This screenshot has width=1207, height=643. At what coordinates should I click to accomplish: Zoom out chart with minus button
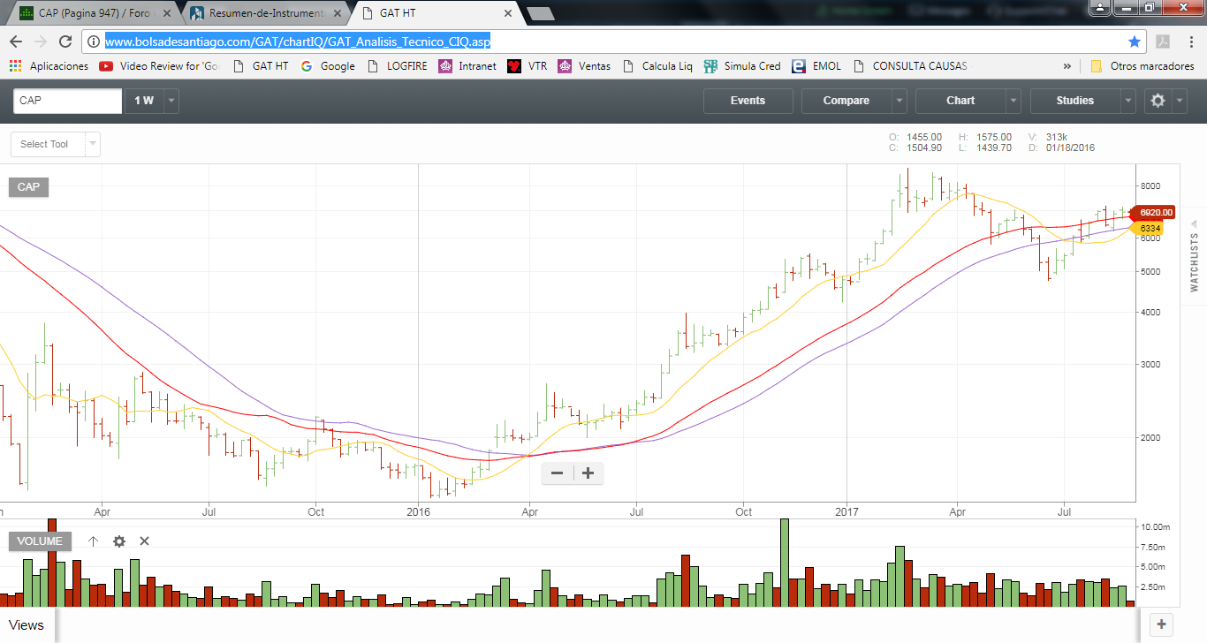pyautogui.click(x=558, y=473)
